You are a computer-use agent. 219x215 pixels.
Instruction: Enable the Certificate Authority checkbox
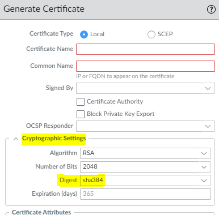[x=81, y=102]
